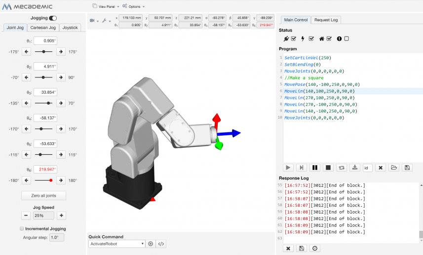The height and width of the screenshot is (255, 423).
Task: Select program line MoveLin(140,100,250,0,90,0)
Action: [x=319, y=91]
